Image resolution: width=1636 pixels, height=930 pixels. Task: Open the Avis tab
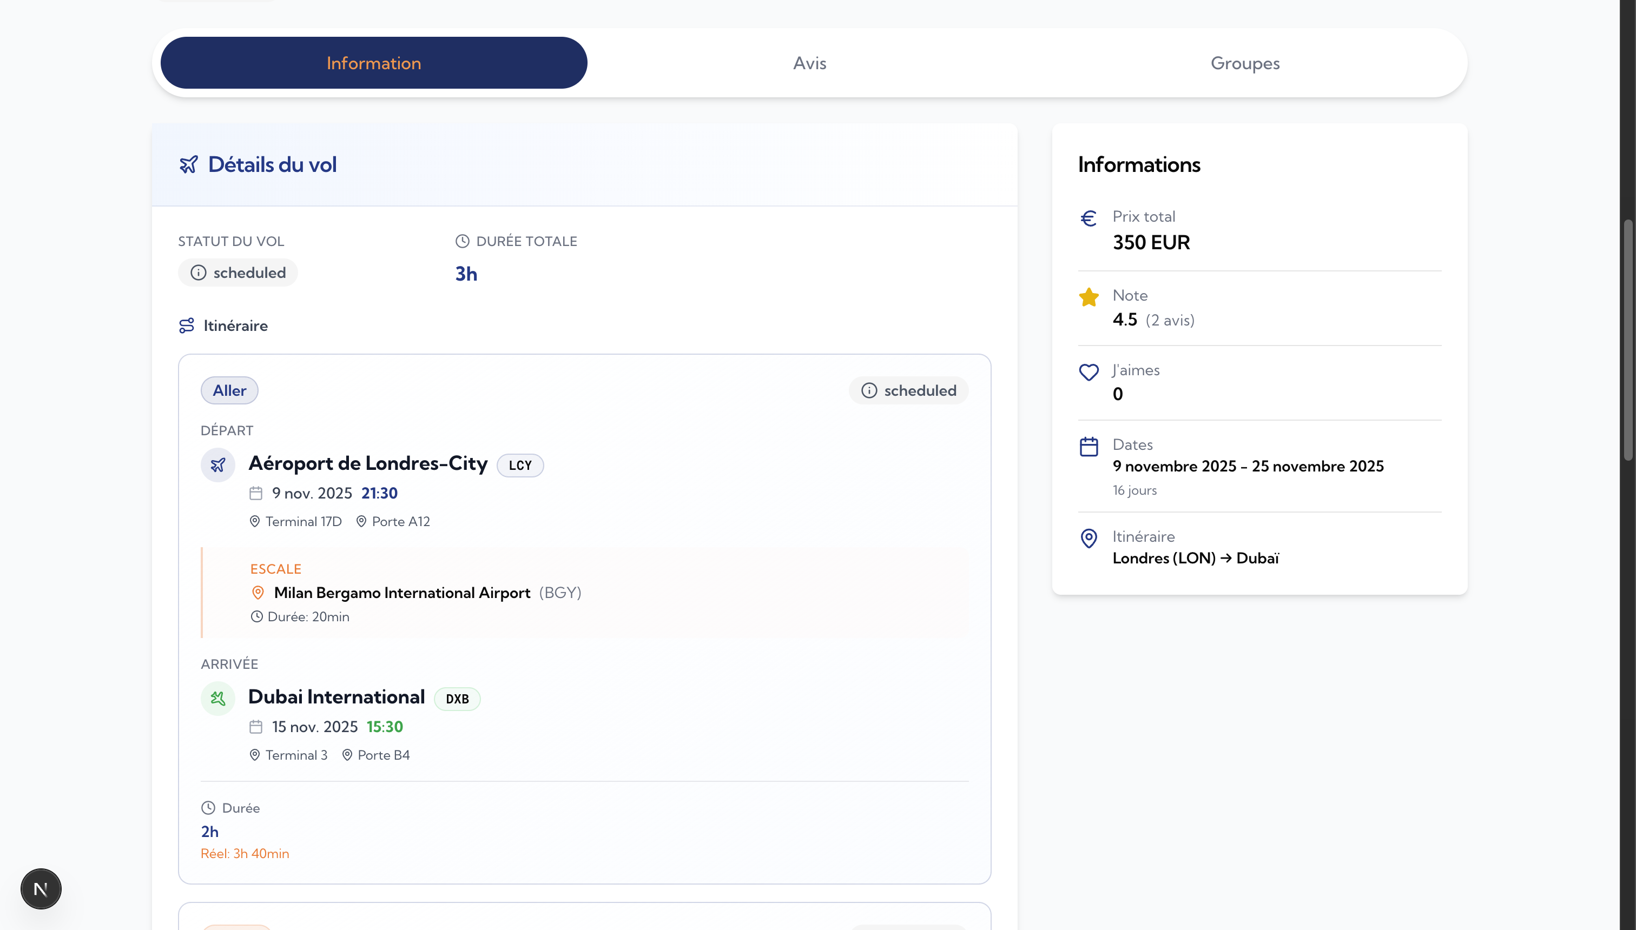coord(810,63)
